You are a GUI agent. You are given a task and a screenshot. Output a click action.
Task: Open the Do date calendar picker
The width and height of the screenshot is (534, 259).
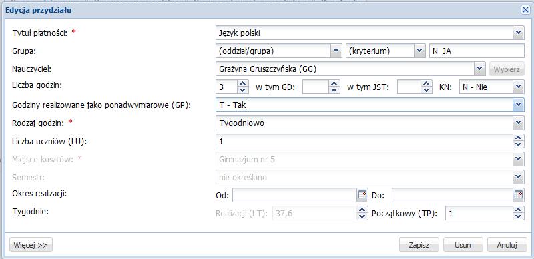519,196
